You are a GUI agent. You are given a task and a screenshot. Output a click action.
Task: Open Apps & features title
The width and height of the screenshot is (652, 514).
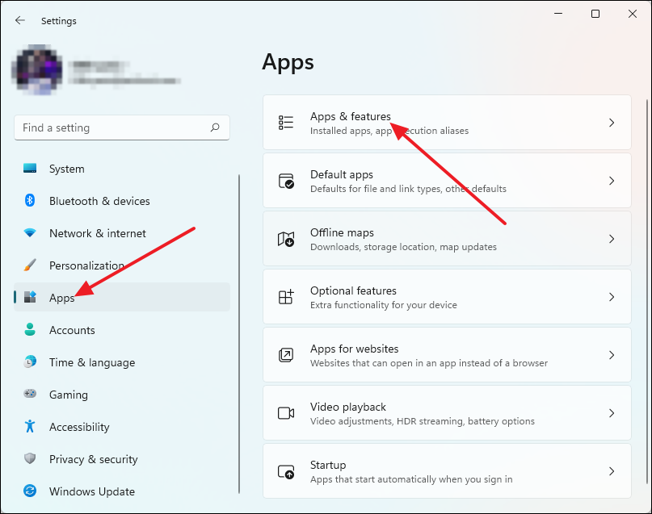tap(351, 116)
